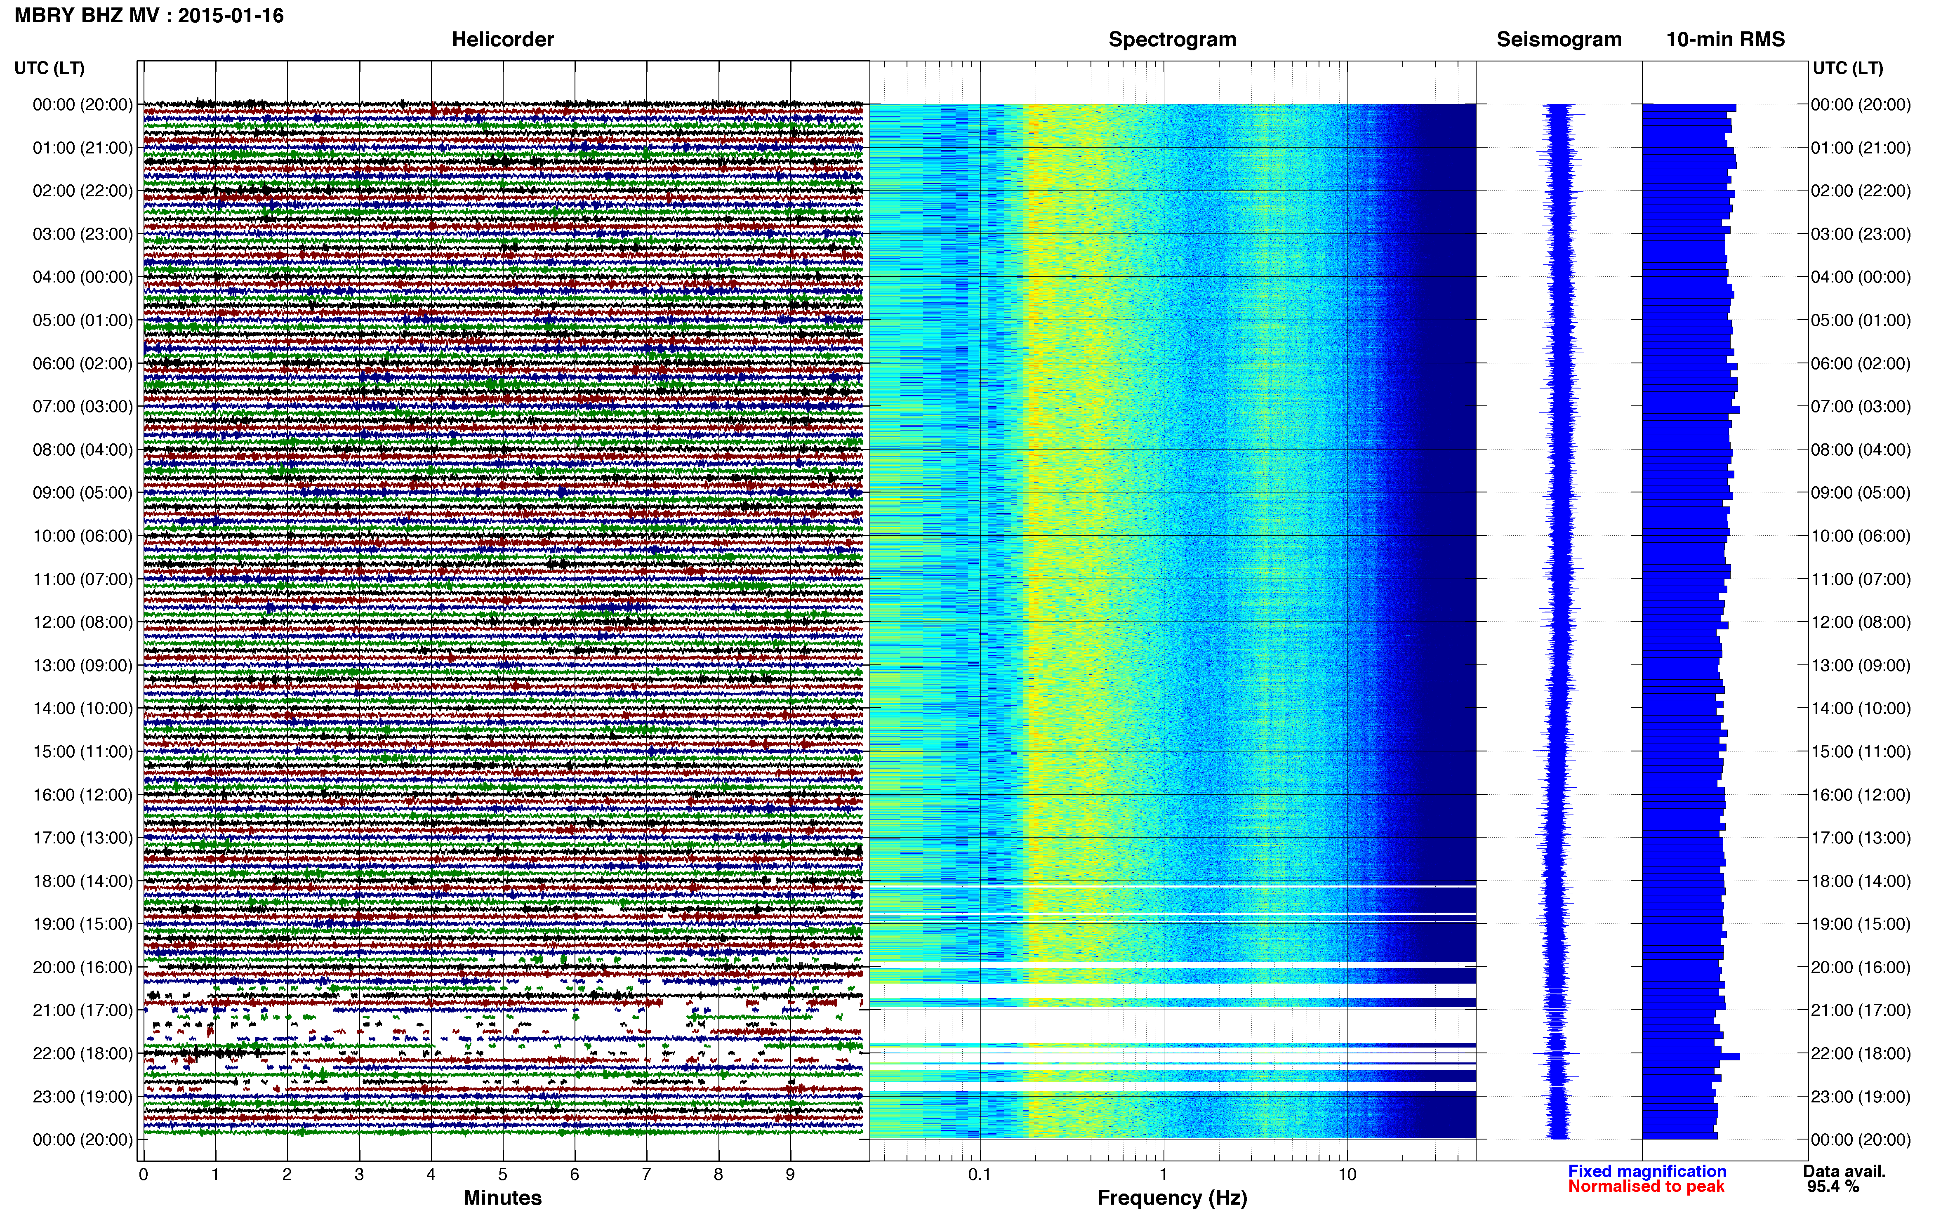The height and width of the screenshot is (1222, 1955).
Task: Click right-axis time label '12:00 (08:00)'
Action: pos(1861,622)
